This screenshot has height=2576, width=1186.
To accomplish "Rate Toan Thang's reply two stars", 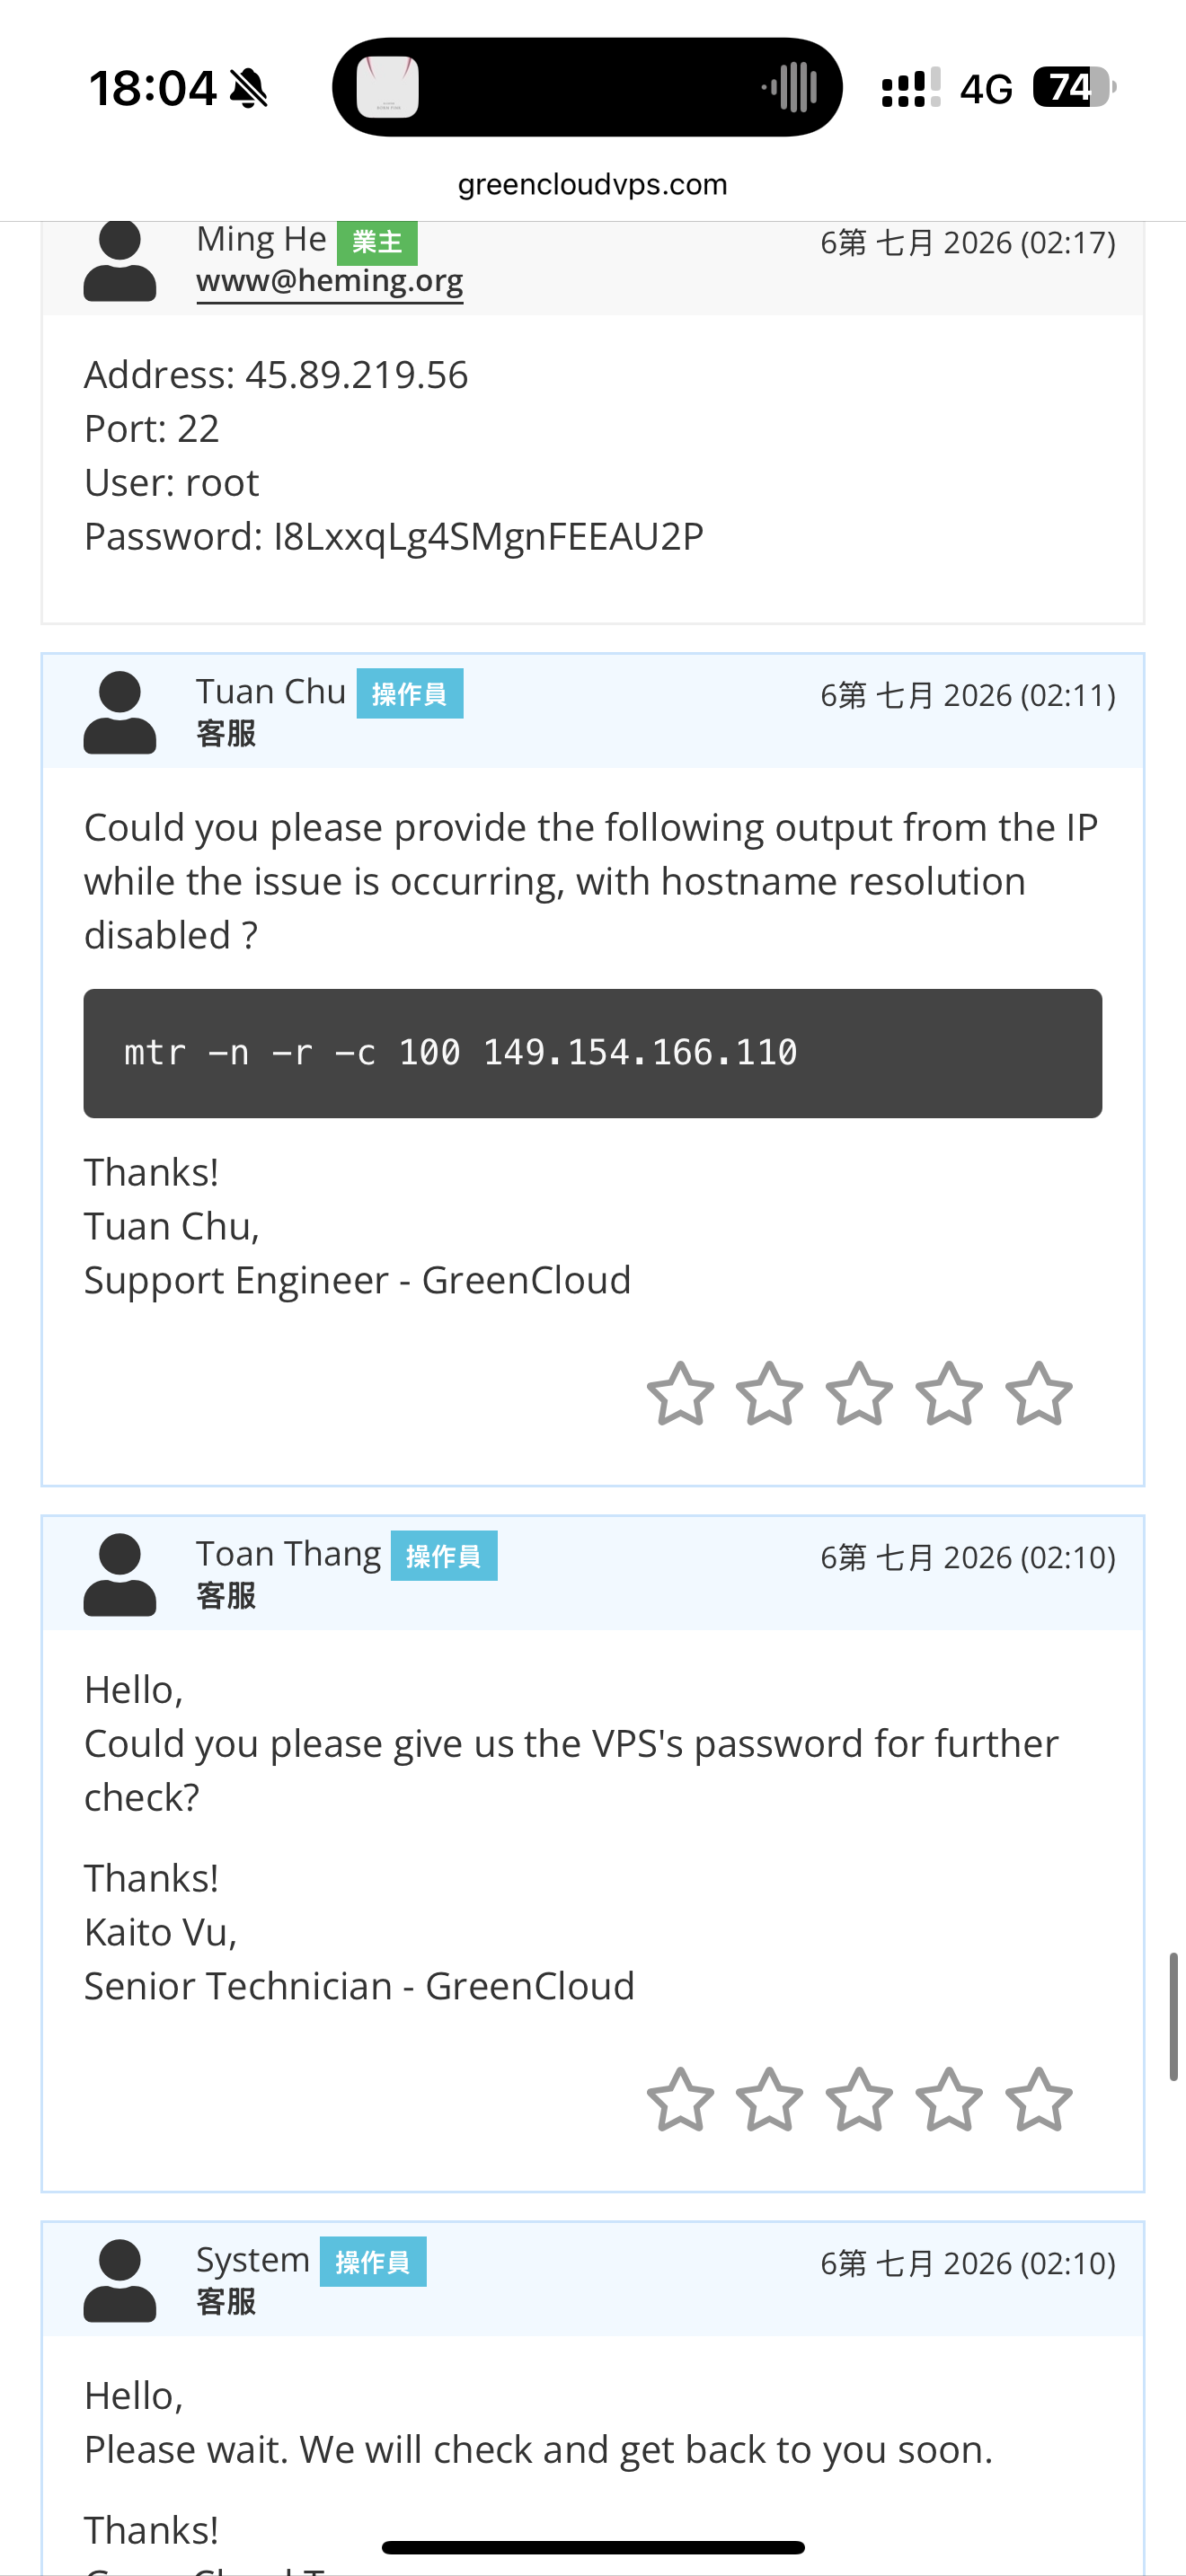I will (x=769, y=2099).
